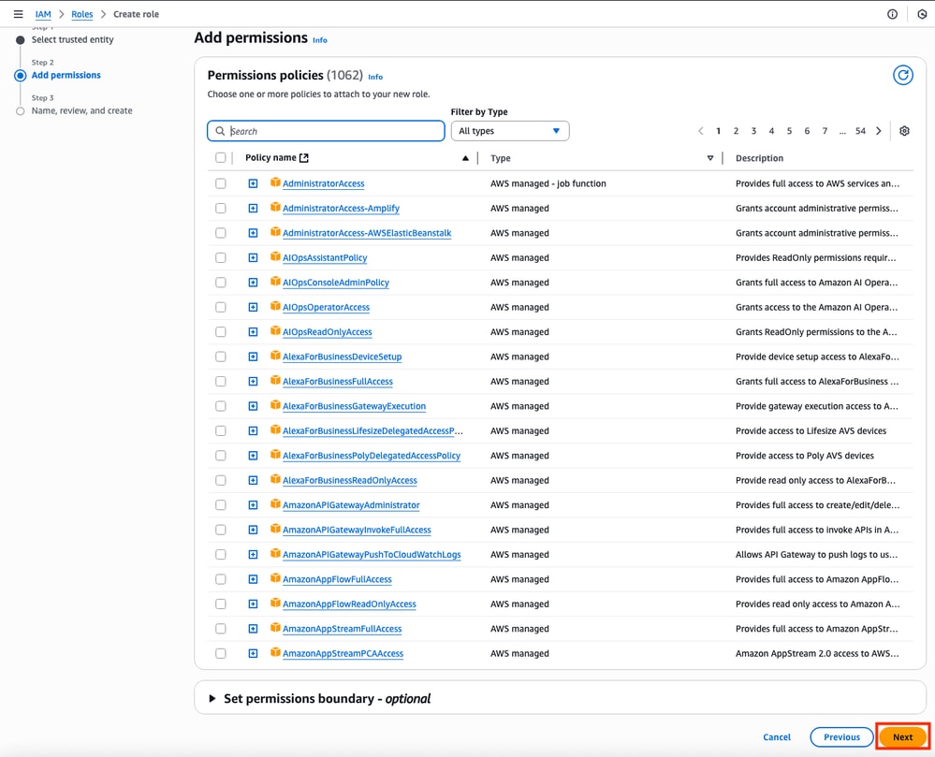The height and width of the screenshot is (757, 935).
Task: Open Info link next to Add permissions
Action: [x=320, y=40]
